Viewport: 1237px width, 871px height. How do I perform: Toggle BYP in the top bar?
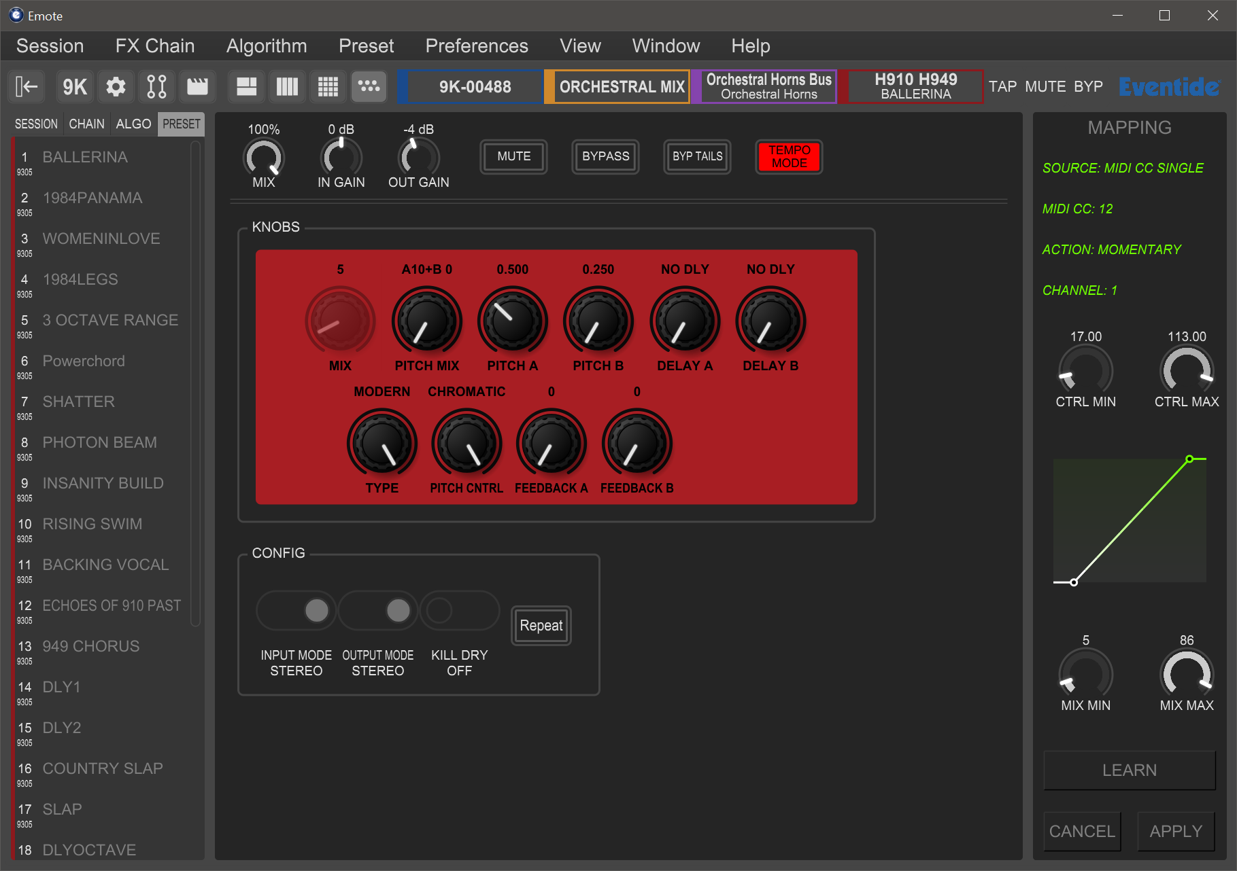(1089, 87)
